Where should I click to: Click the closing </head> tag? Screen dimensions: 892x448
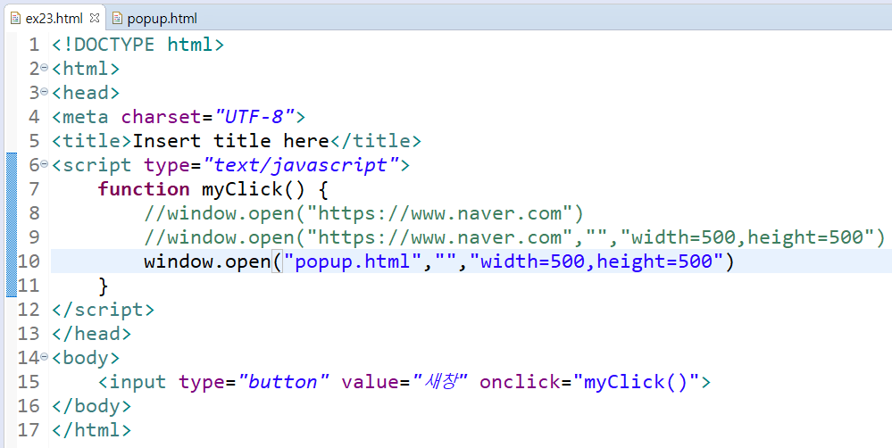92,334
